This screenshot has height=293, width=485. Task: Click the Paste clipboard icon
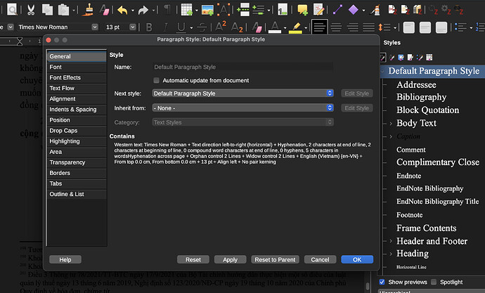click(x=63, y=10)
